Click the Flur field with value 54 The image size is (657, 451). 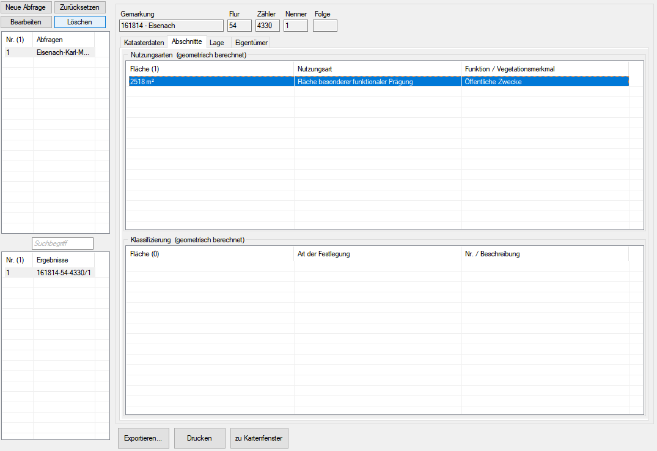click(239, 26)
